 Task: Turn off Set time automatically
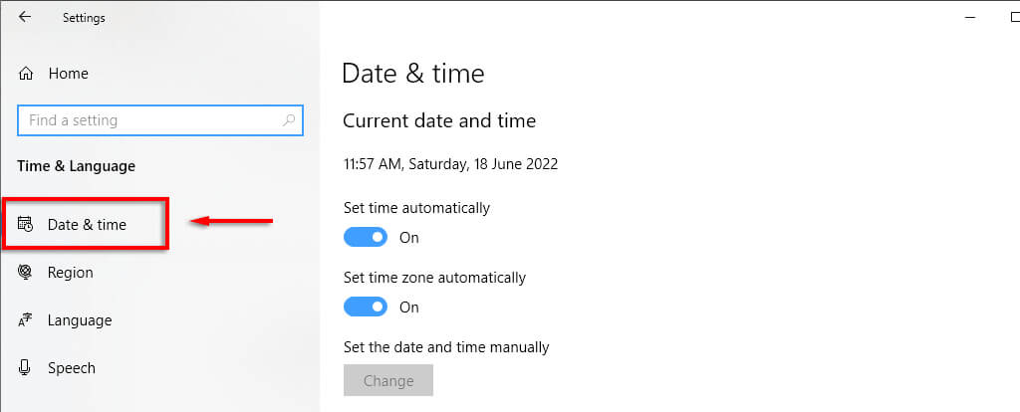365,238
